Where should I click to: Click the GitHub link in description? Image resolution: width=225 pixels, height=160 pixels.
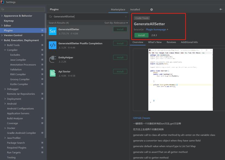click(137, 118)
